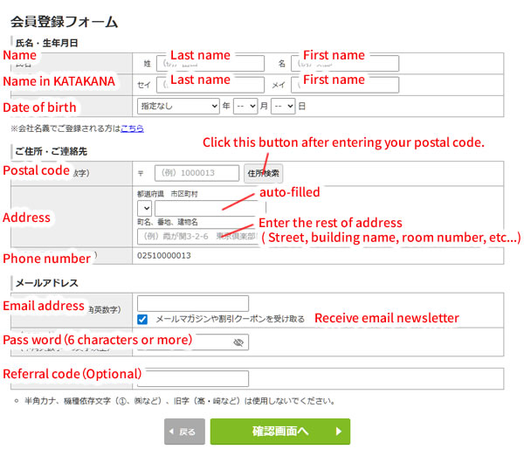Image resolution: width=524 pixels, height=463 pixels.
Task: Click the phone number field
Action: pyautogui.click(x=318, y=256)
